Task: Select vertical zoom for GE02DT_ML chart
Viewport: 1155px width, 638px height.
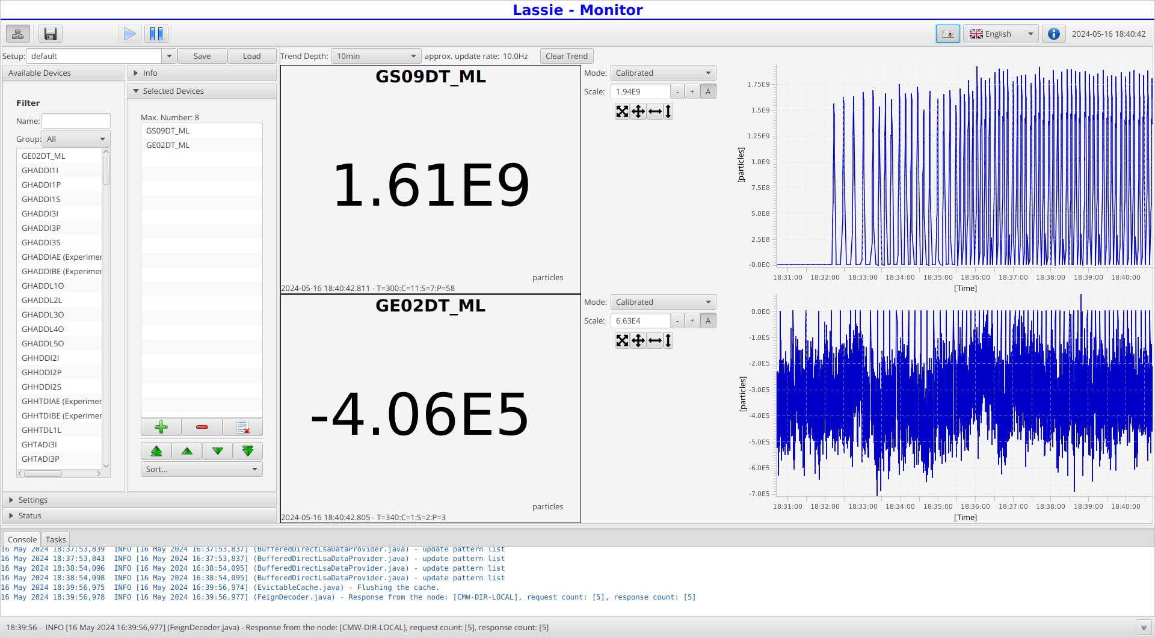Action: click(x=668, y=340)
